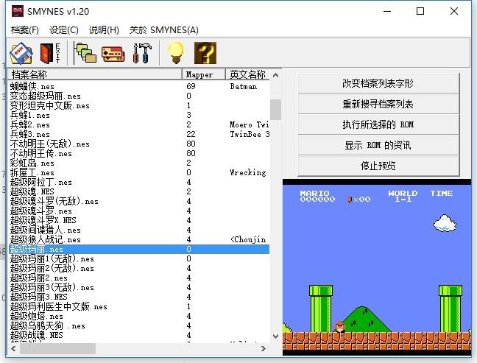Screen dimensions: 477x363
Task: Click the yellow light bulb icon
Action: pyautogui.click(x=176, y=53)
